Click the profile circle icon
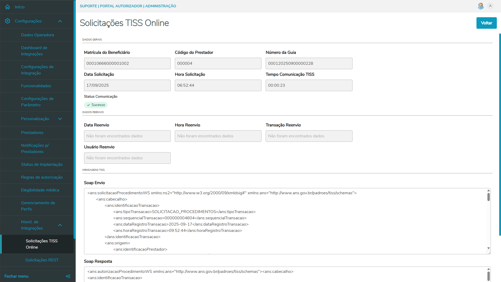Image resolution: width=501 pixels, height=282 pixels. tap(490, 6)
